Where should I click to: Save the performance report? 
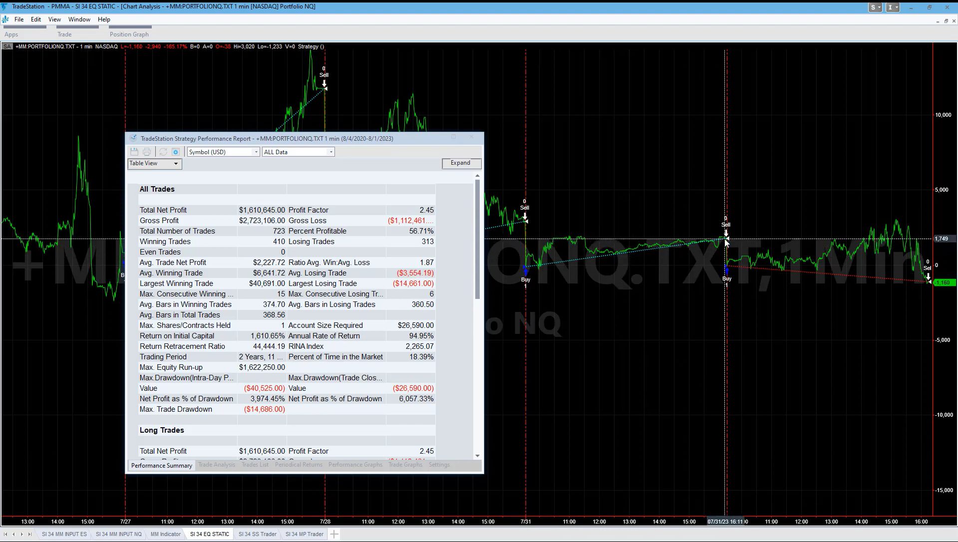(134, 152)
